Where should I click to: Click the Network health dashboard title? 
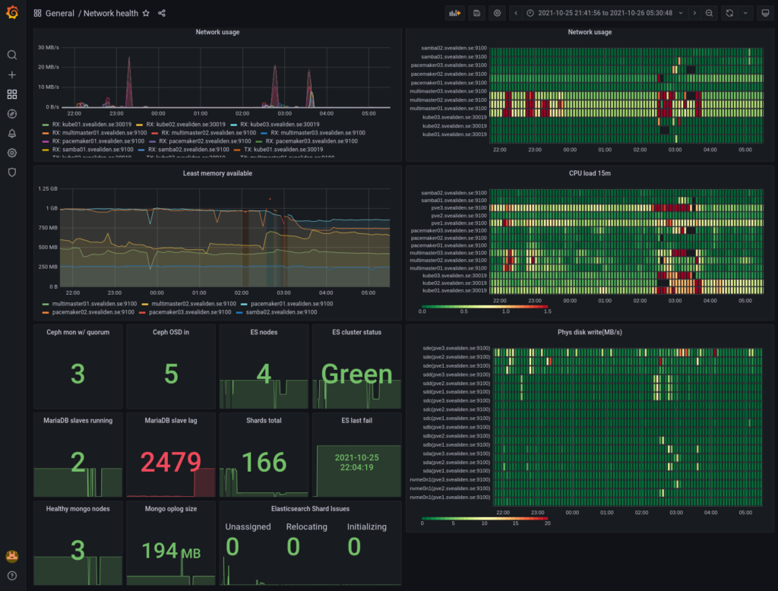pyautogui.click(x=110, y=14)
